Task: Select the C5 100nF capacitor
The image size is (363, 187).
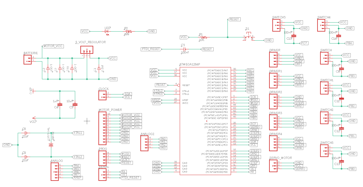Action: pos(185,49)
